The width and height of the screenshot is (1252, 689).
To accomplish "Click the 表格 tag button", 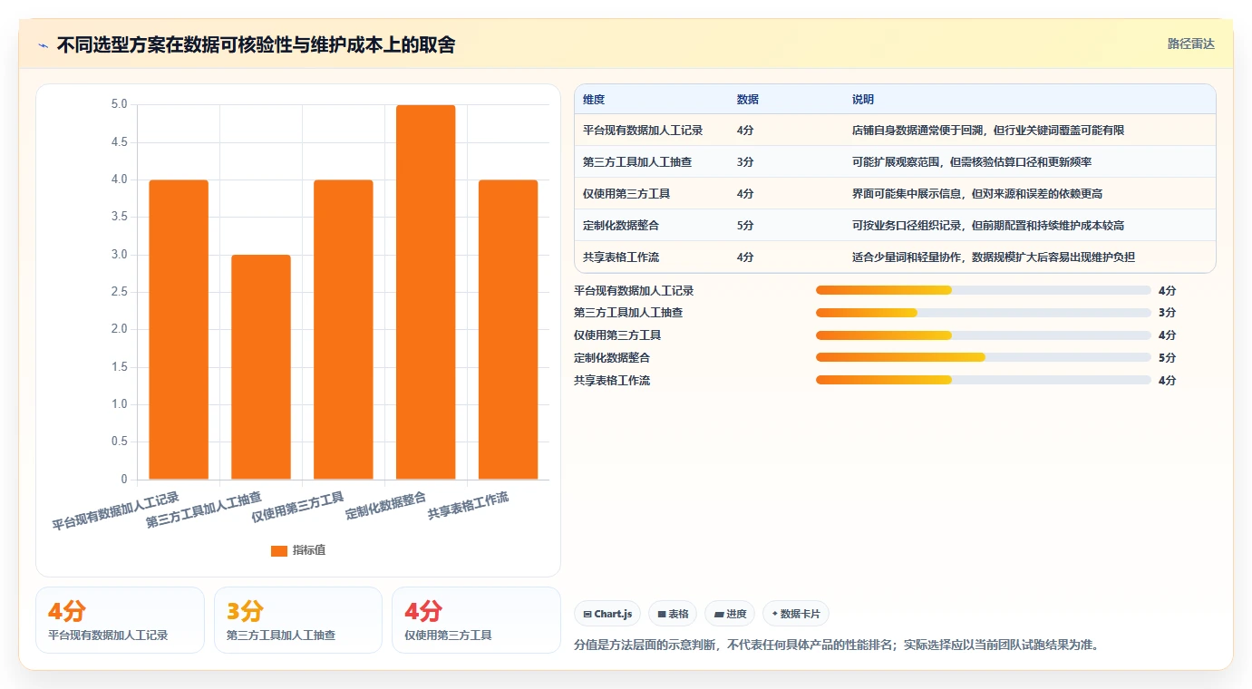I will pos(673,614).
